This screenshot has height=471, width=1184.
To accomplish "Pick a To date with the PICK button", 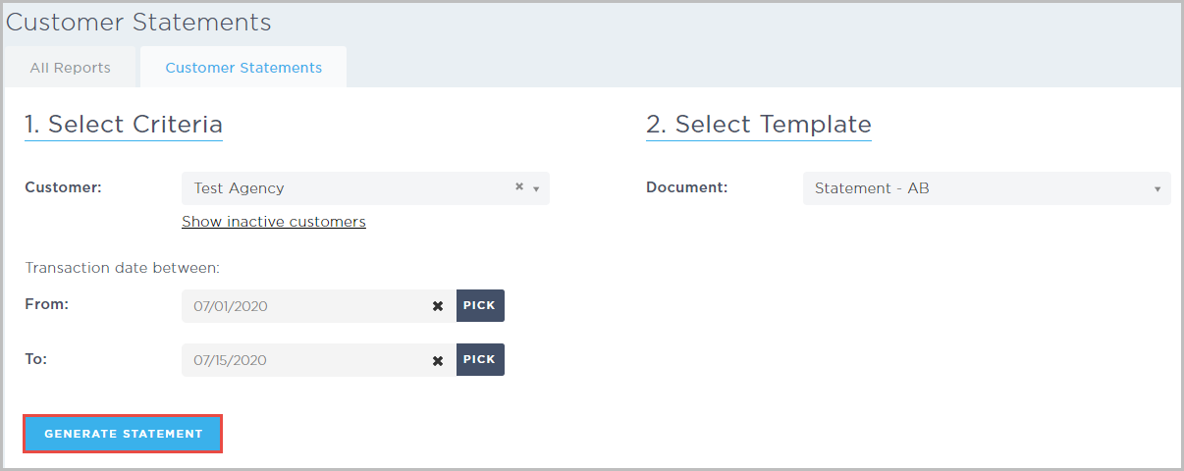I will 480,359.
